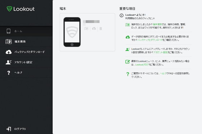Open アカウント/設定 in the sidebar

pos(26,62)
